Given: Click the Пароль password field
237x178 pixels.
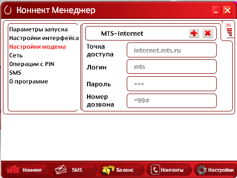Looking at the screenshot, I should [172, 84].
